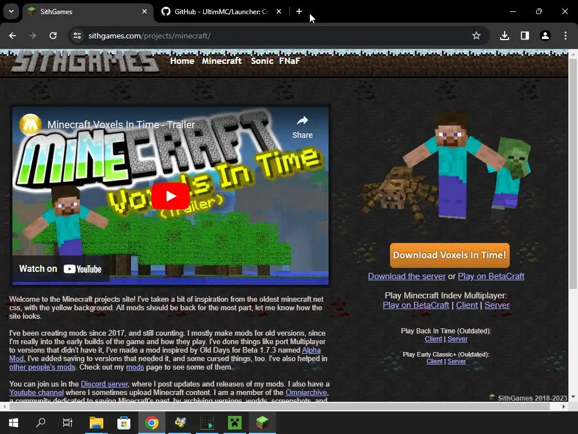Screen dimensions: 578x434
Task: Click the scrollbar right arrow
Action: pos(564,407)
